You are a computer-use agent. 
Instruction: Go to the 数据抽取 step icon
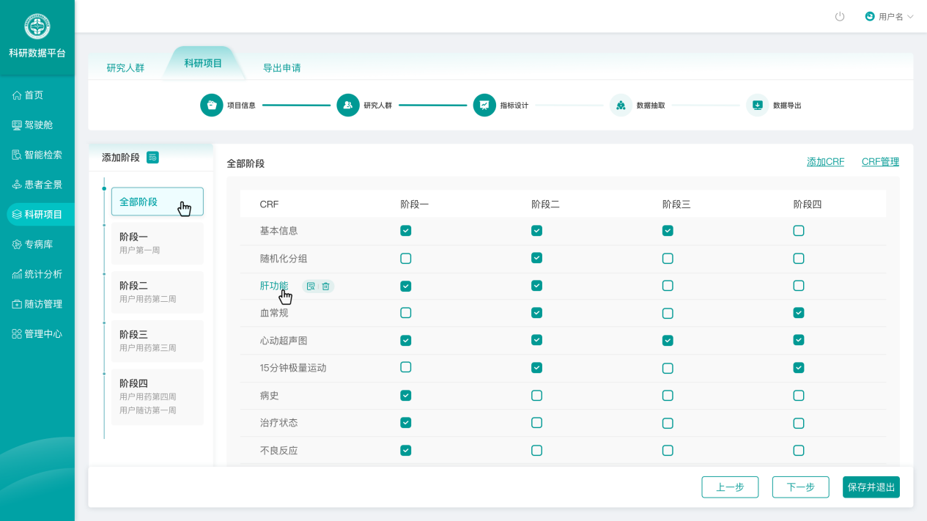click(x=621, y=106)
